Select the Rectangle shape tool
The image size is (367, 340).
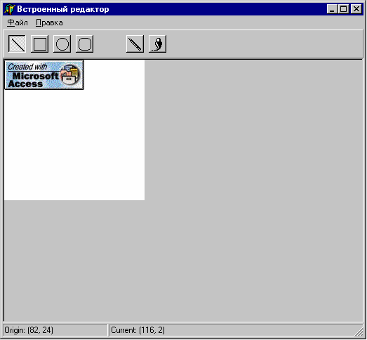click(39, 44)
